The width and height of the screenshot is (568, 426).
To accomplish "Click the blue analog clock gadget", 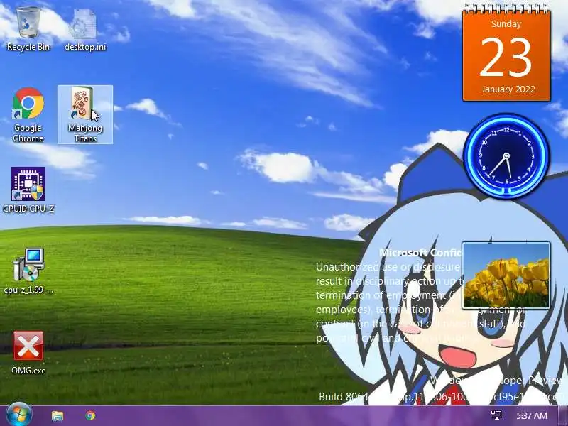I will [x=506, y=156].
